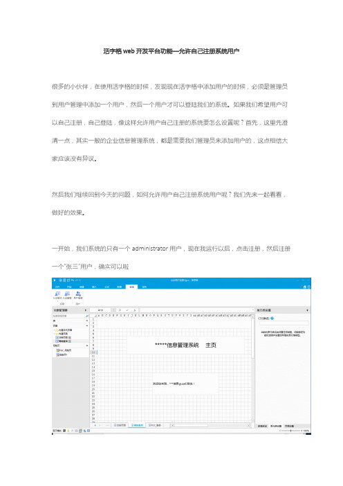Open the 用户管理 user management ribbon icon
The width and height of the screenshot is (343, 486).
77,295
